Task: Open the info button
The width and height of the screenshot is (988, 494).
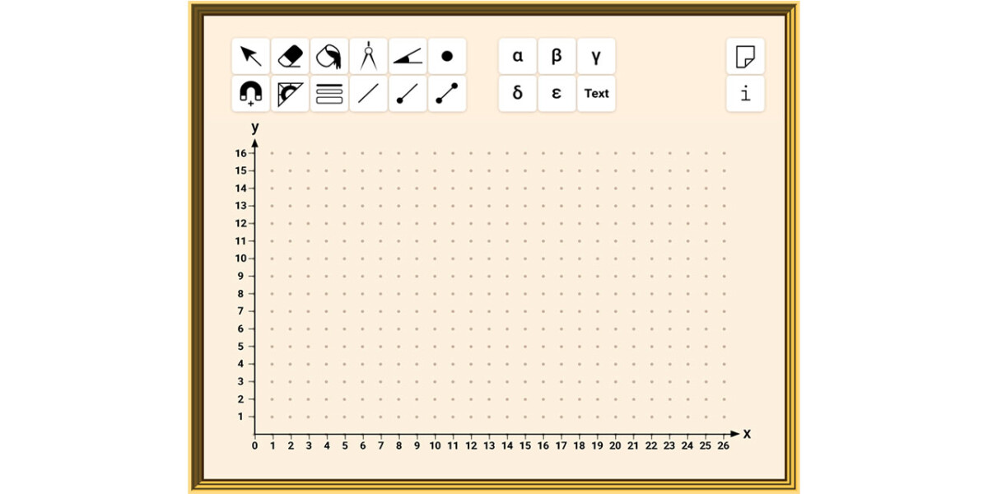Action: point(745,93)
